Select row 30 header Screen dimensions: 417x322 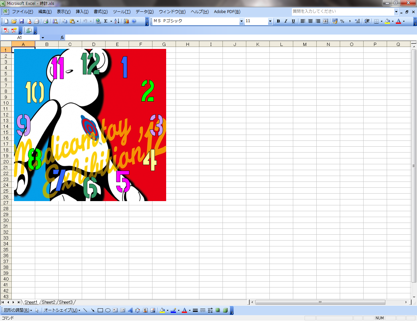(x=6, y=220)
